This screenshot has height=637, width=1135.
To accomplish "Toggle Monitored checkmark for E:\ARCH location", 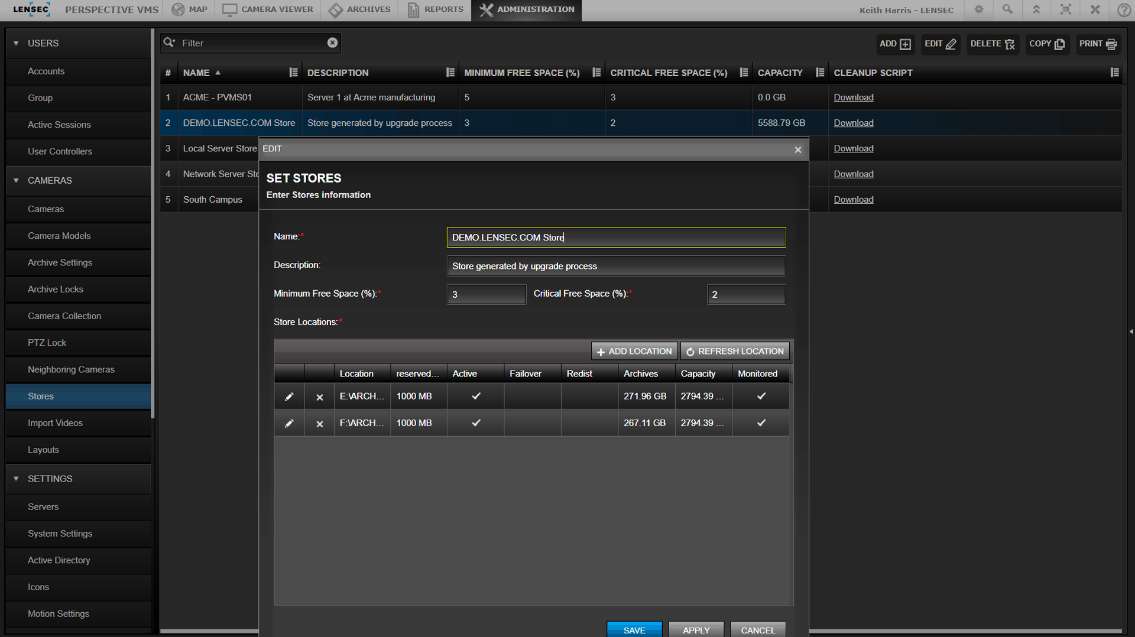I will (x=761, y=396).
